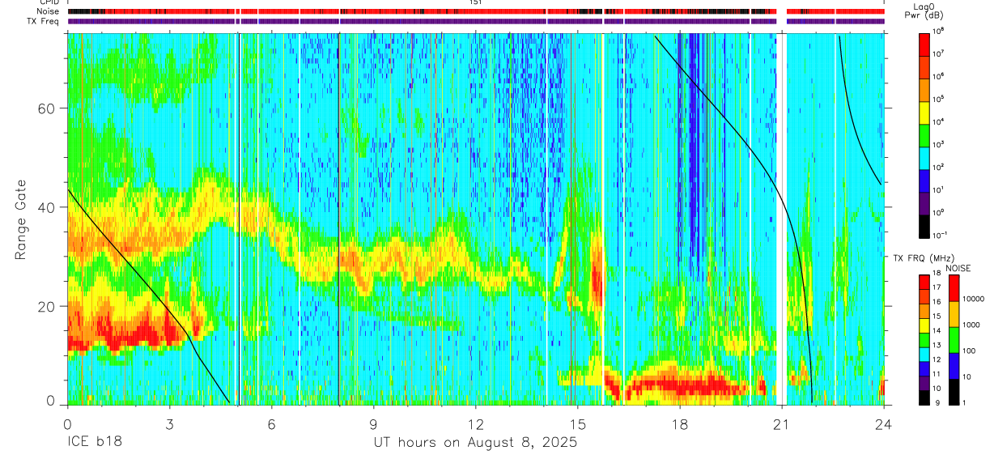The width and height of the screenshot is (994, 459).
Task: Click the red top segment of NOISE legend
Action: pos(955,287)
